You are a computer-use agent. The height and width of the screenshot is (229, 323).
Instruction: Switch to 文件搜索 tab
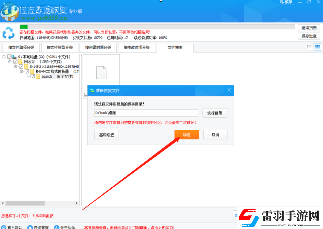point(175,48)
